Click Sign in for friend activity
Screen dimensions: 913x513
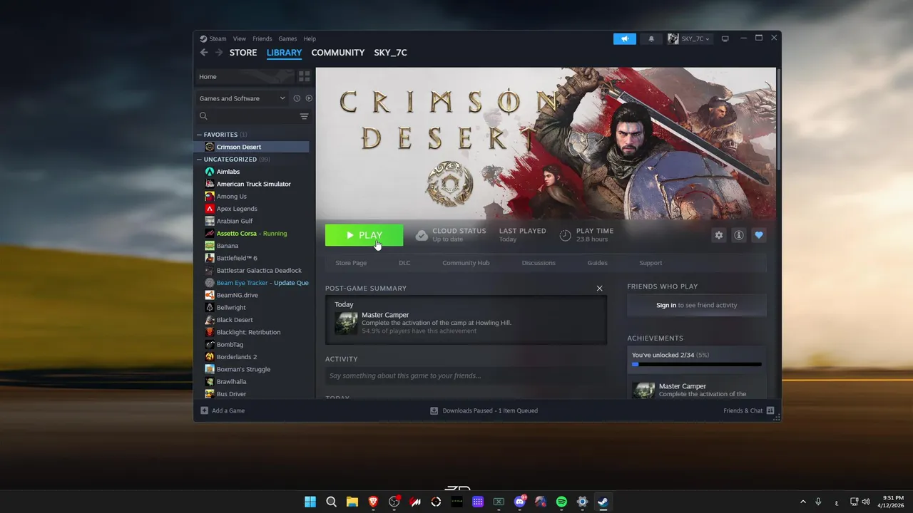pos(666,305)
